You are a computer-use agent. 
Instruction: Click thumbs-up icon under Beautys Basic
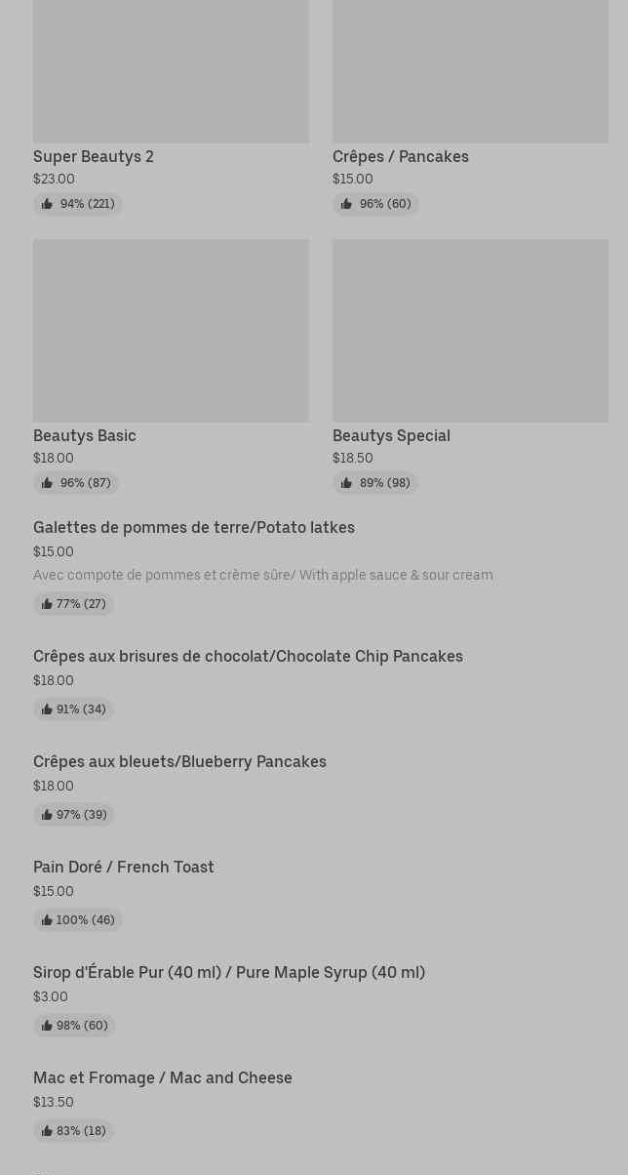tap(47, 483)
